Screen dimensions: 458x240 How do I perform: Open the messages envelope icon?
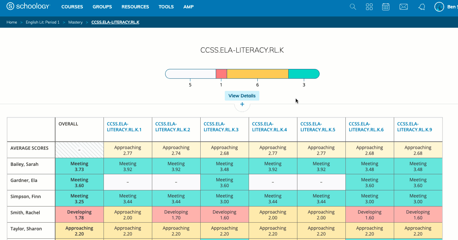click(x=403, y=7)
